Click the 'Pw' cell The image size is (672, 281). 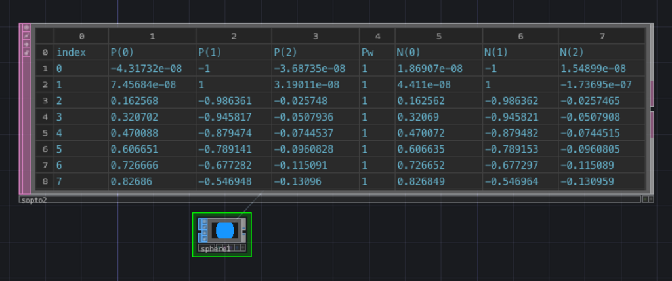click(377, 52)
